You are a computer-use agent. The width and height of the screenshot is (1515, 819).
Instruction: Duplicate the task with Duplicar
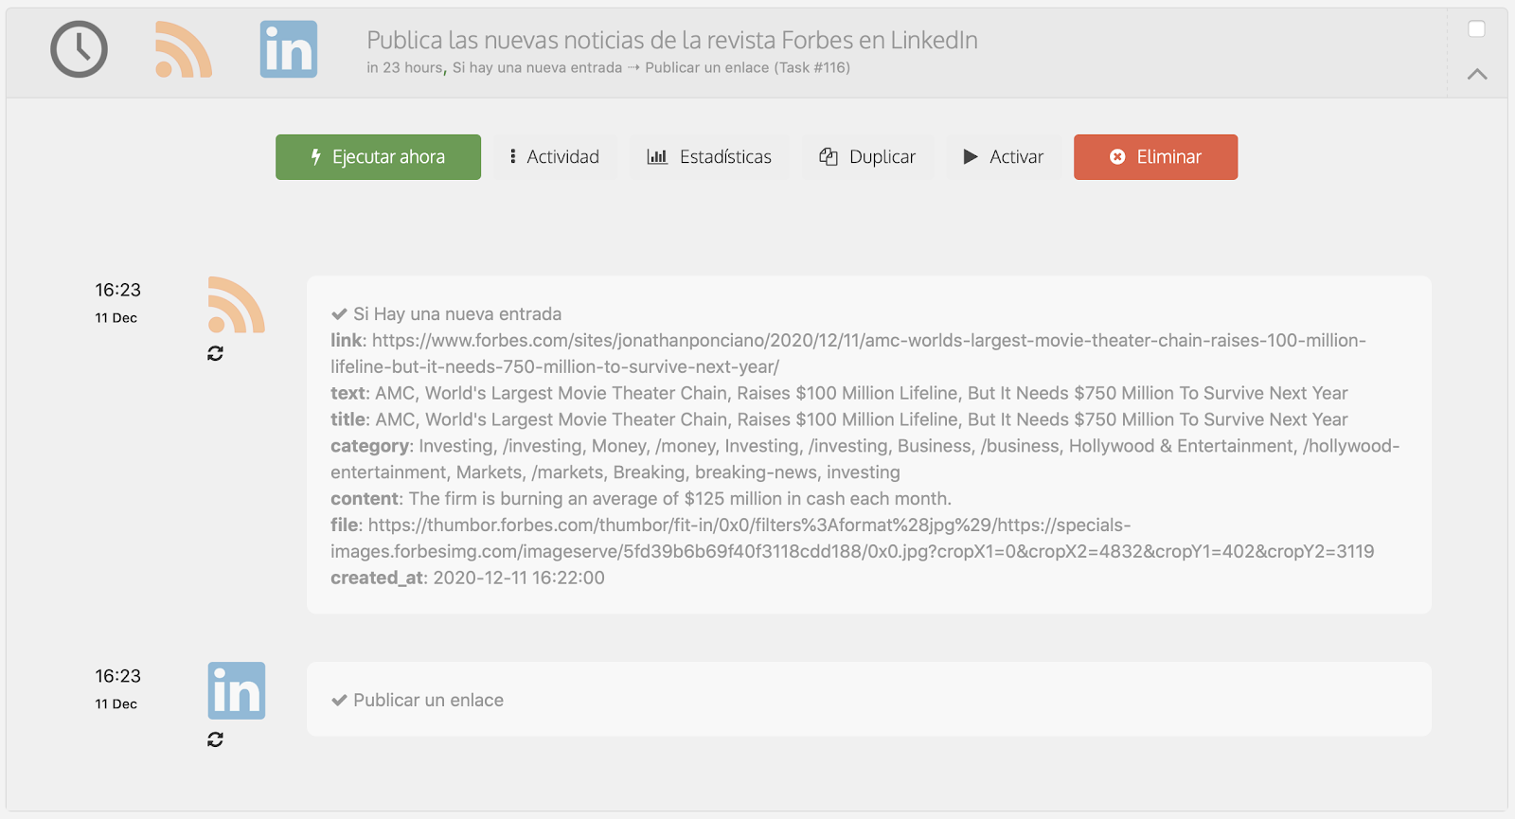tap(867, 157)
